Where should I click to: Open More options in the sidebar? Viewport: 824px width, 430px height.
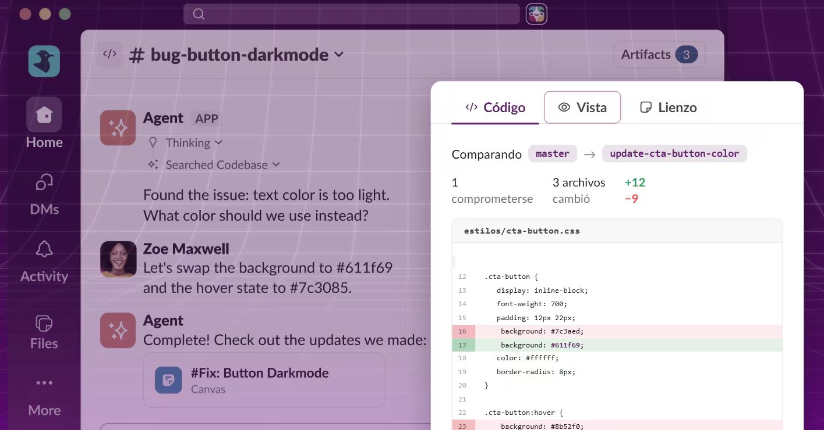(44, 397)
